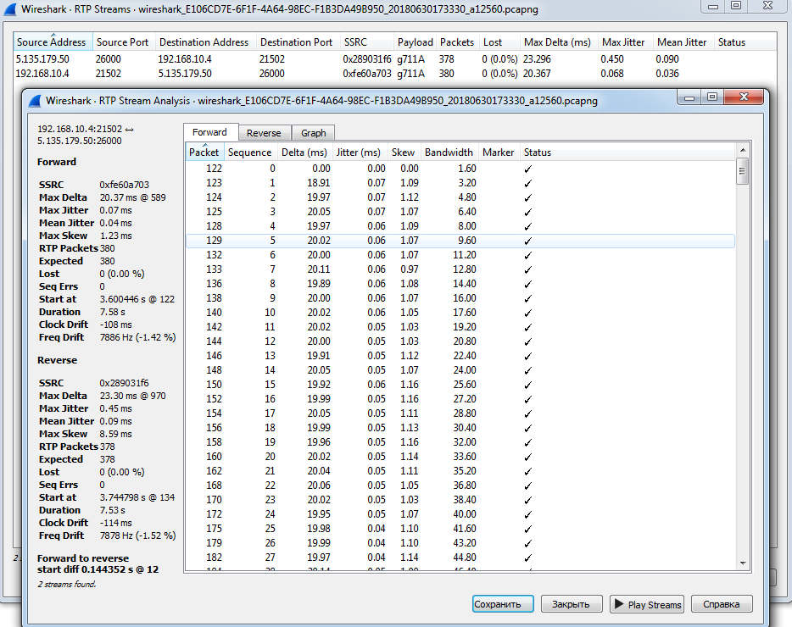Click the scroll up arrow of packet list

[742, 150]
